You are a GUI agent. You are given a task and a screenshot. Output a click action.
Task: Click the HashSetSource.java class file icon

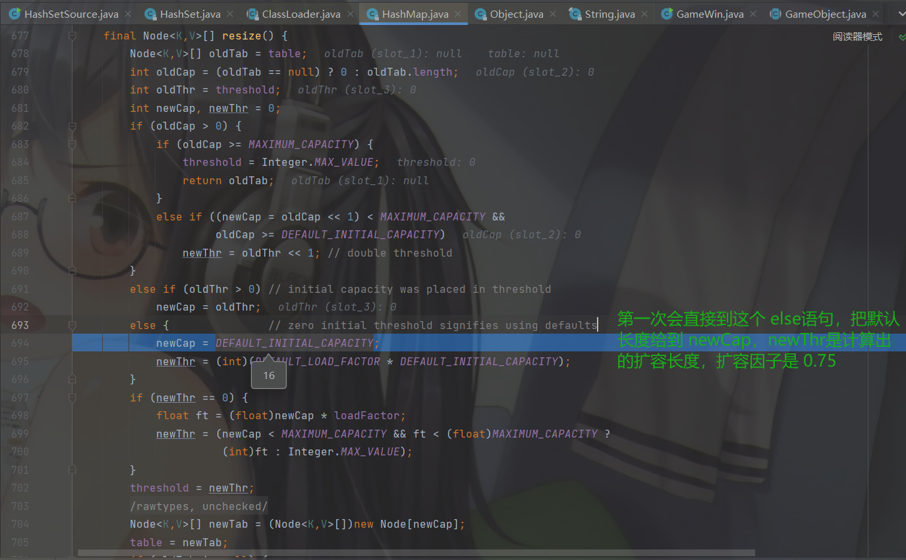(x=14, y=14)
